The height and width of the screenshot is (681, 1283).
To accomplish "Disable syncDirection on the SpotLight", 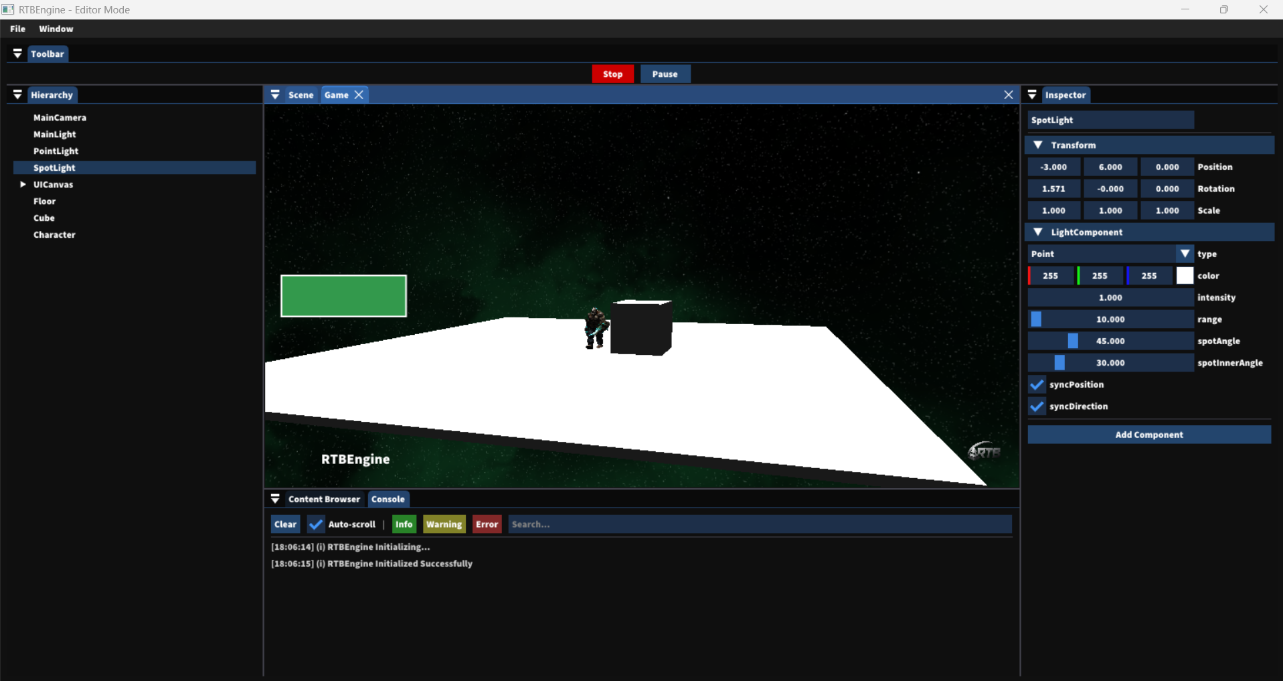I will coord(1036,406).
